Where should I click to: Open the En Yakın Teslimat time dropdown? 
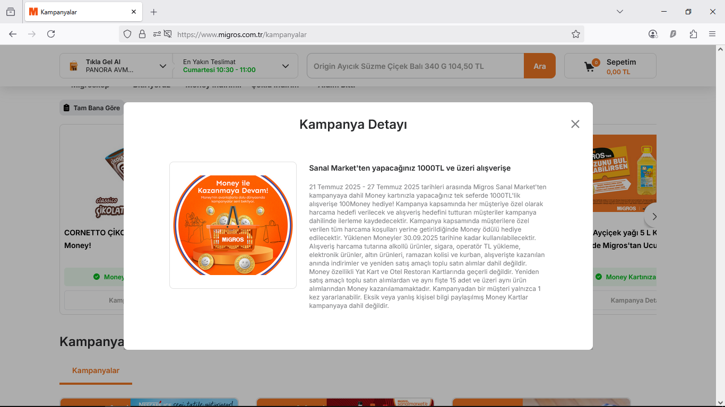coord(236,66)
